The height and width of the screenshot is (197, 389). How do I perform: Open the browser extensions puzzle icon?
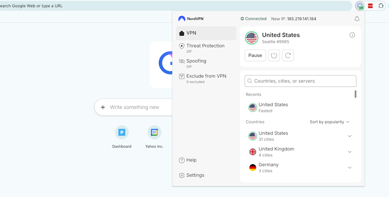[x=381, y=6]
